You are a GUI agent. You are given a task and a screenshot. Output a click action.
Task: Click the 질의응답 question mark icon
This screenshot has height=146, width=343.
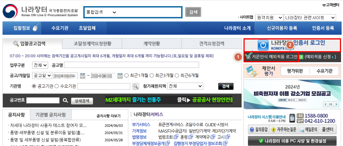coord(252,129)
